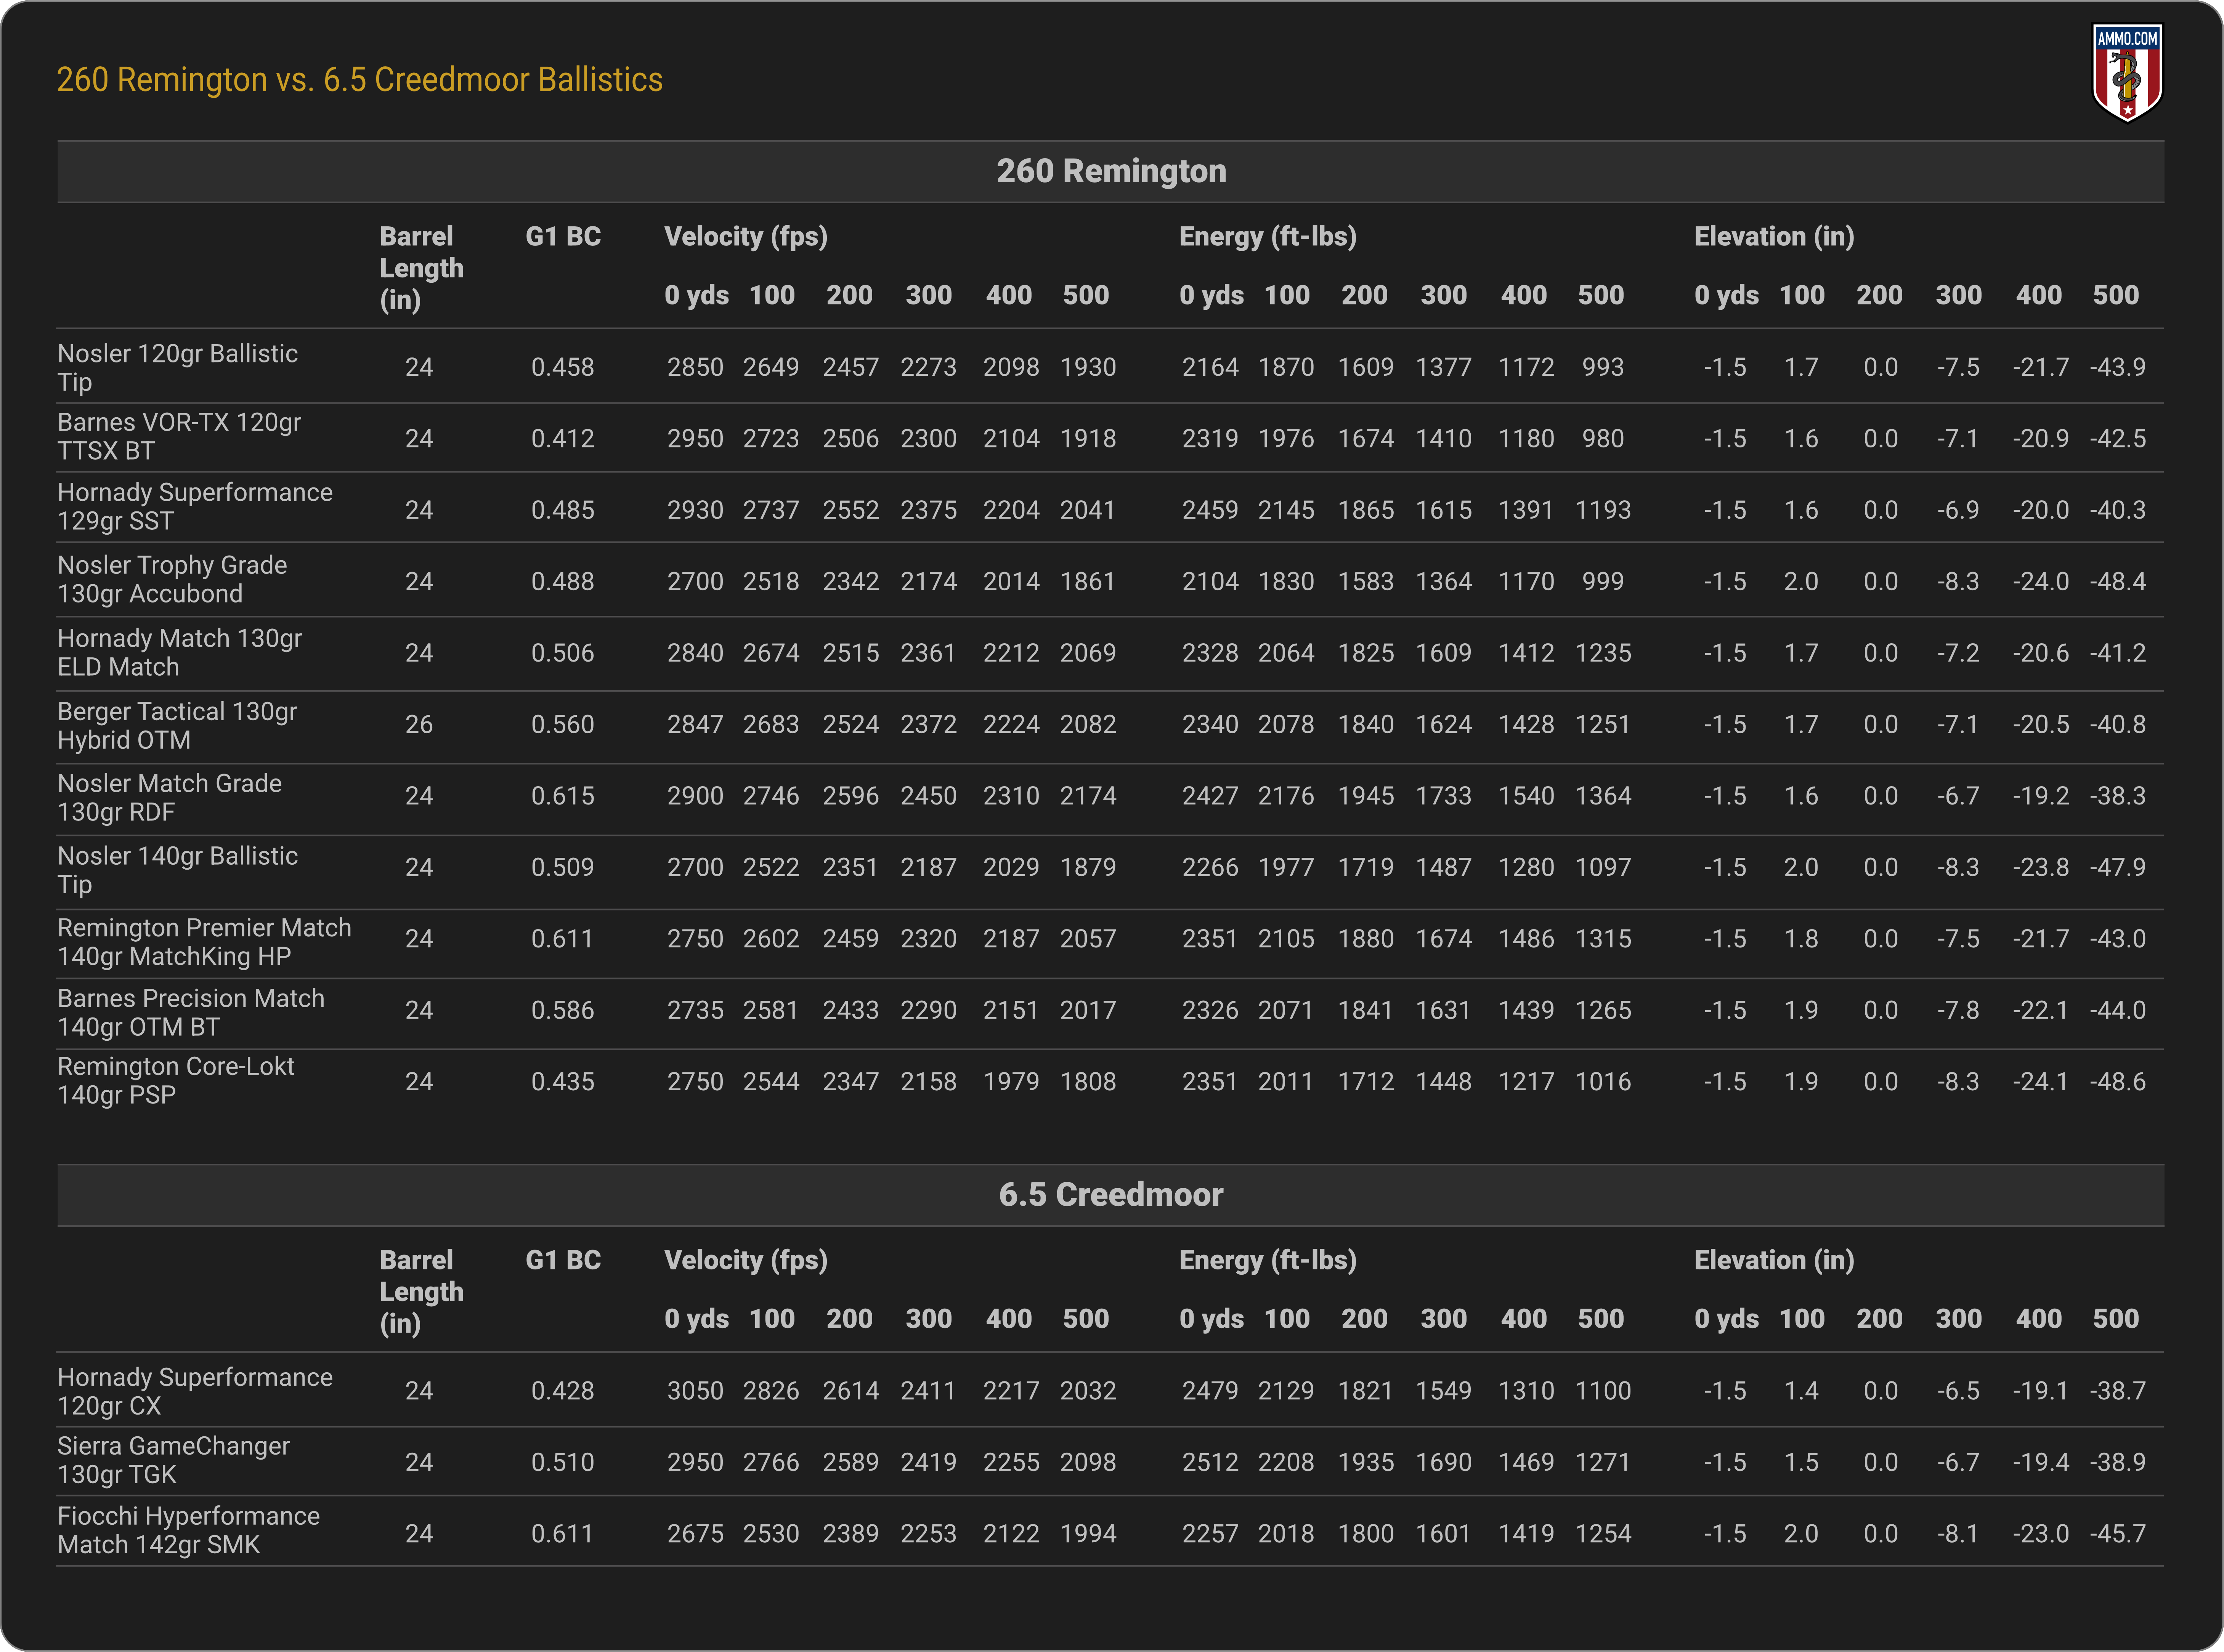2224x1652 pixels.
Task: Select 'Nosler Match Grade 130gr RDF' row name
Action: (x=170, y=798)
